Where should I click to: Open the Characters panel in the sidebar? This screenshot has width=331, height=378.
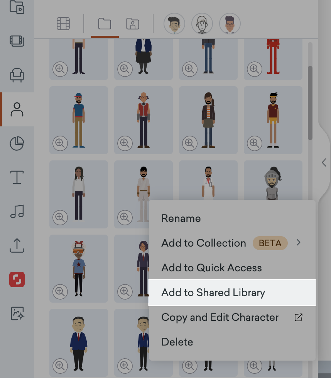17,109
